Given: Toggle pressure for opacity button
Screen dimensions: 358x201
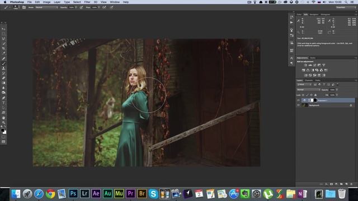Looking at the screenshot, I should (x=81, y=7).
